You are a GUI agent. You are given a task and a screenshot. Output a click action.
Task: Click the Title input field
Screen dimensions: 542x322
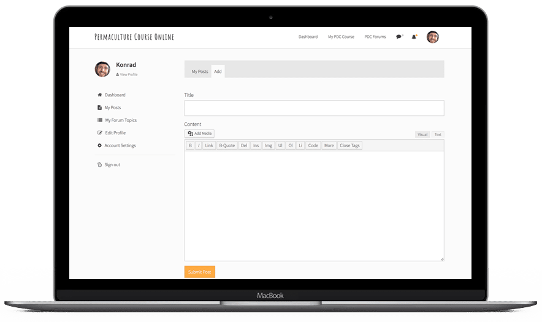click(x=314, y=109)
